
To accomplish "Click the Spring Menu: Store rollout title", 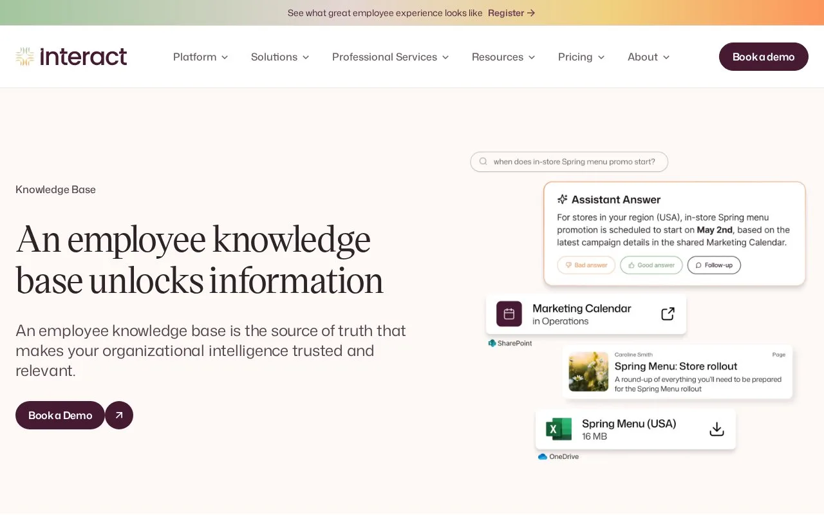I will tap(675, 366).
